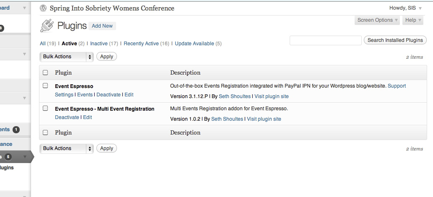Open the Spring Into Sobriety Womens Conference title
The image size is (433, 197).
[112, 8]
